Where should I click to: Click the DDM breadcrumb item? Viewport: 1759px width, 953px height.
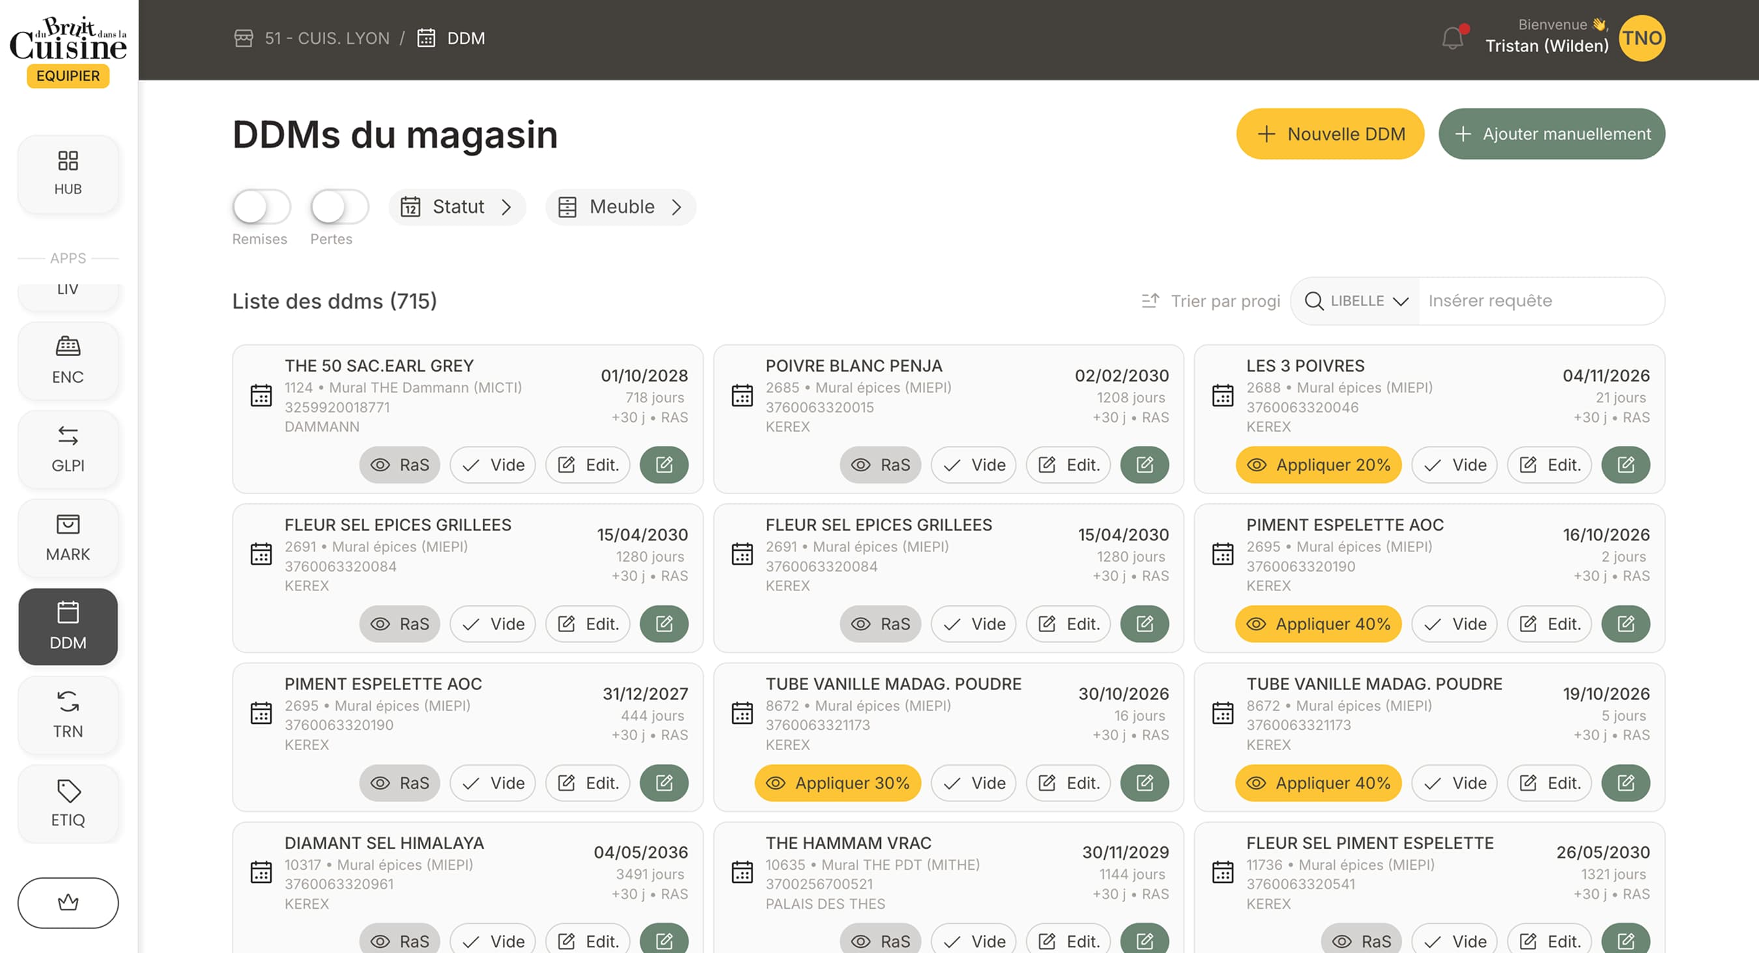point(451,38)
